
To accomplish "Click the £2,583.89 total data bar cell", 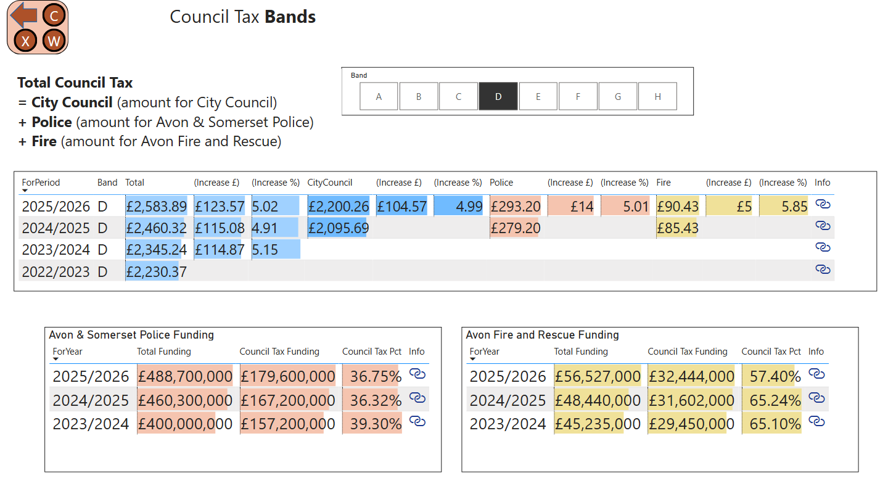I will [156, 207].
